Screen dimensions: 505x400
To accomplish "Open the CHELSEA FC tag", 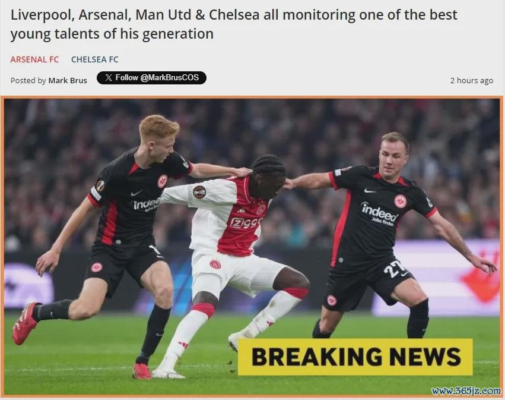I will [x=95, y=59].
